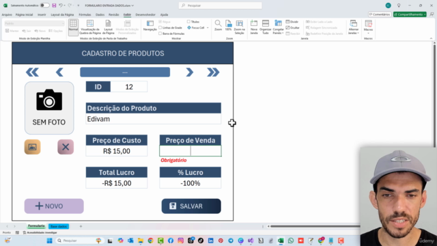The height and width of the screenshot is (246, 437).
Task: Switch to the Formulario sheet tab
Action: click(36, 226)
